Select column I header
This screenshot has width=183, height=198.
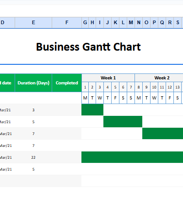pyautogui.click(x=100, y=23)
